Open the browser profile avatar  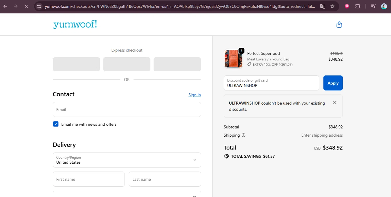(x=384, y=6)
